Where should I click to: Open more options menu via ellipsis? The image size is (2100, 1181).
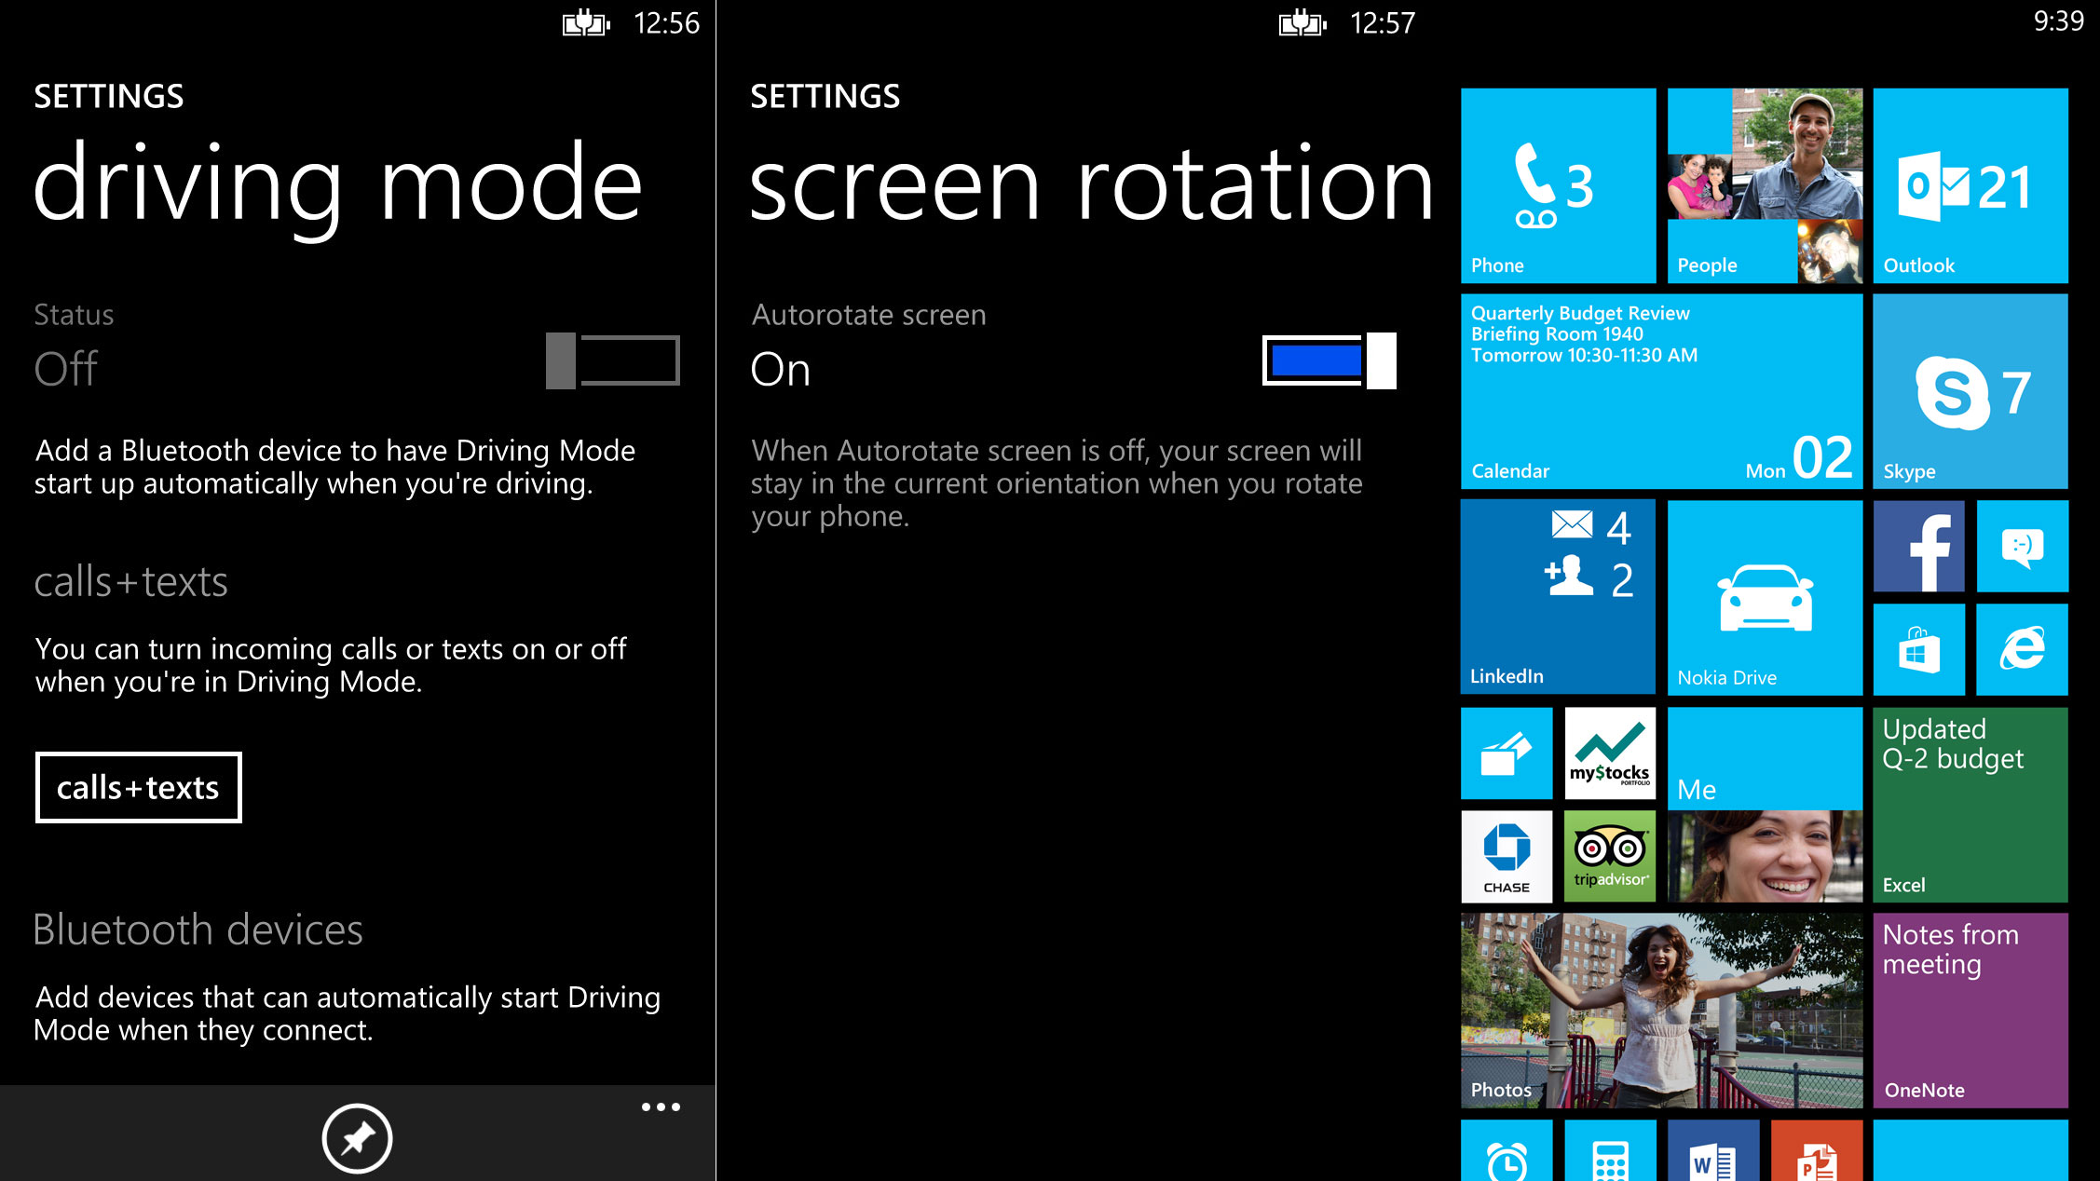[x=661, y=1107]
